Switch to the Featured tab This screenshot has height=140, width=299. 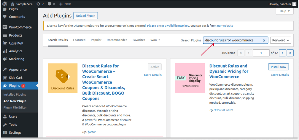[79, 40]
